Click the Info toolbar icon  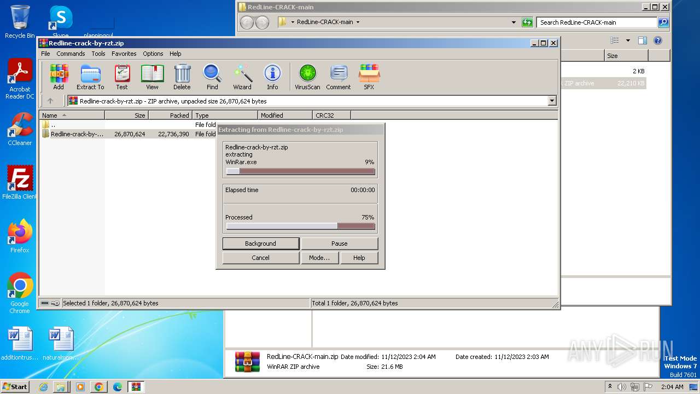[x=272, y=77]
